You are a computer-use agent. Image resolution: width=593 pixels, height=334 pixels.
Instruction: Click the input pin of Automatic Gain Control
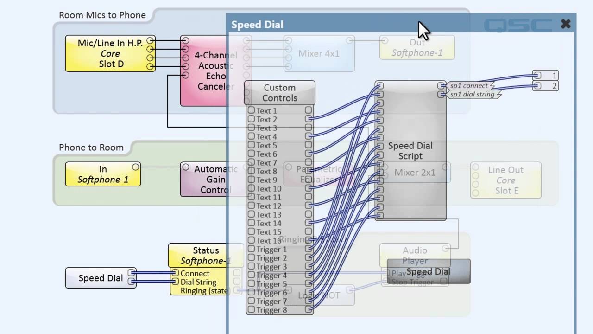[185, 167]
